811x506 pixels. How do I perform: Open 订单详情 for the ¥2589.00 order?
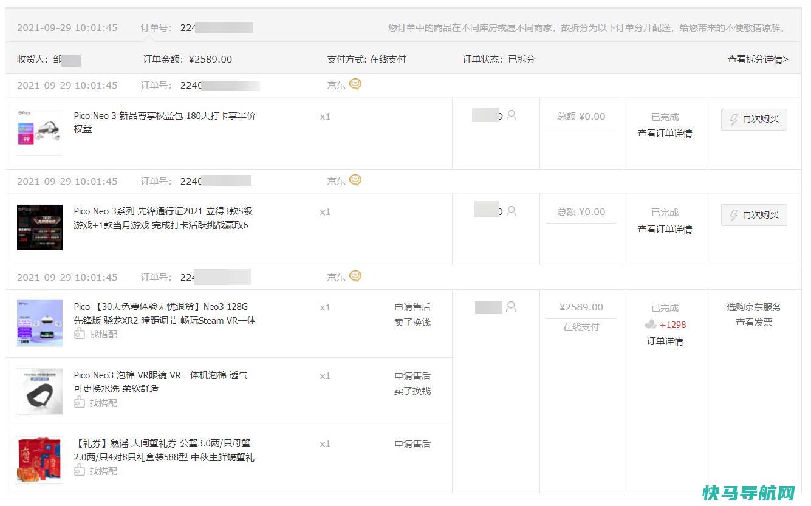coord(665,341)
